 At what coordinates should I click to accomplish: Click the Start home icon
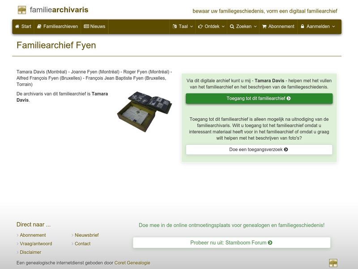17,26
